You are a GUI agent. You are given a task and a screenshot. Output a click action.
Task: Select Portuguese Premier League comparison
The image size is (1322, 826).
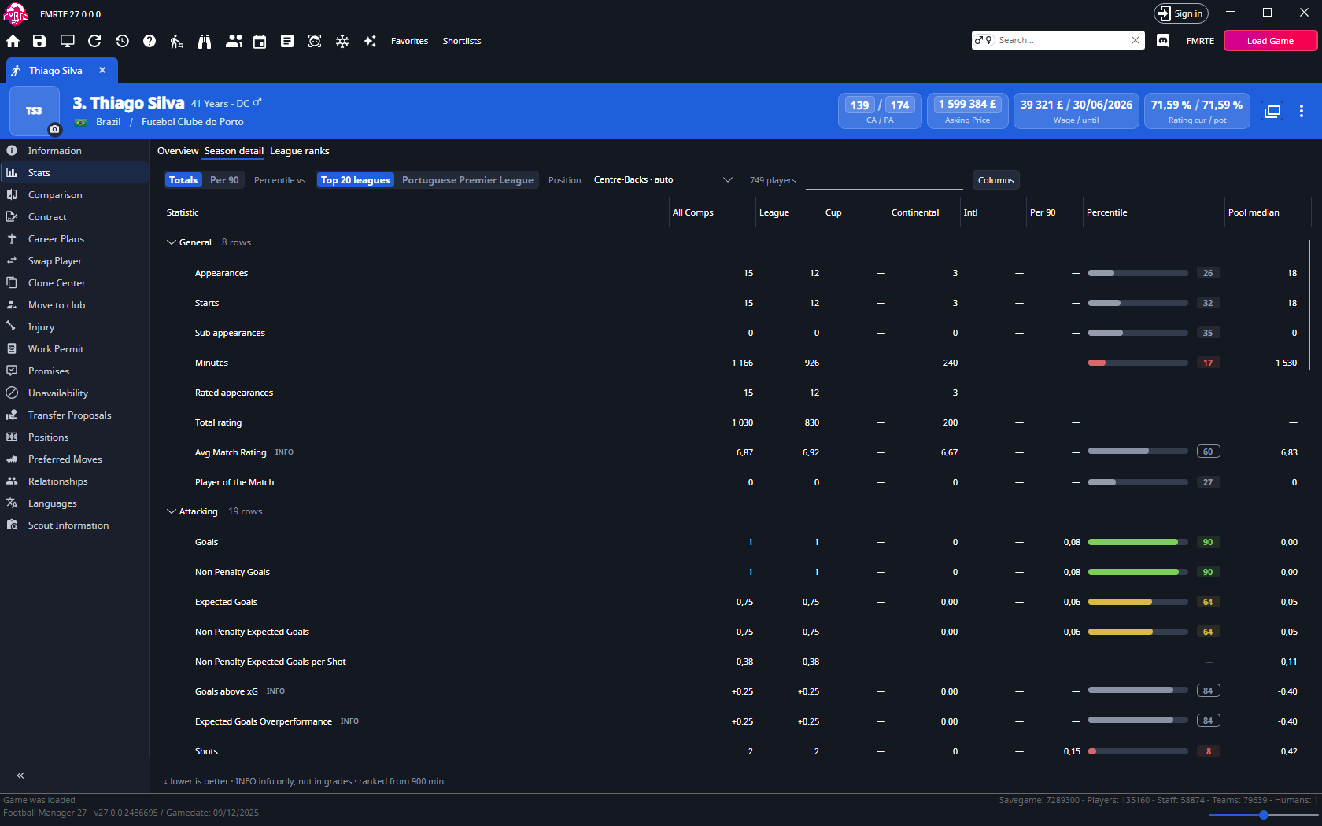(467, 180)
